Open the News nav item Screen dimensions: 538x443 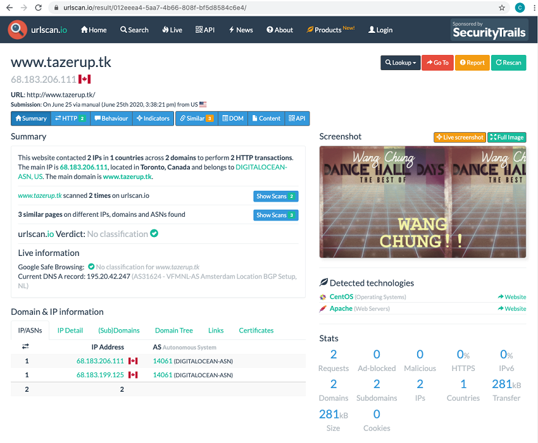[x=241, y=30]
